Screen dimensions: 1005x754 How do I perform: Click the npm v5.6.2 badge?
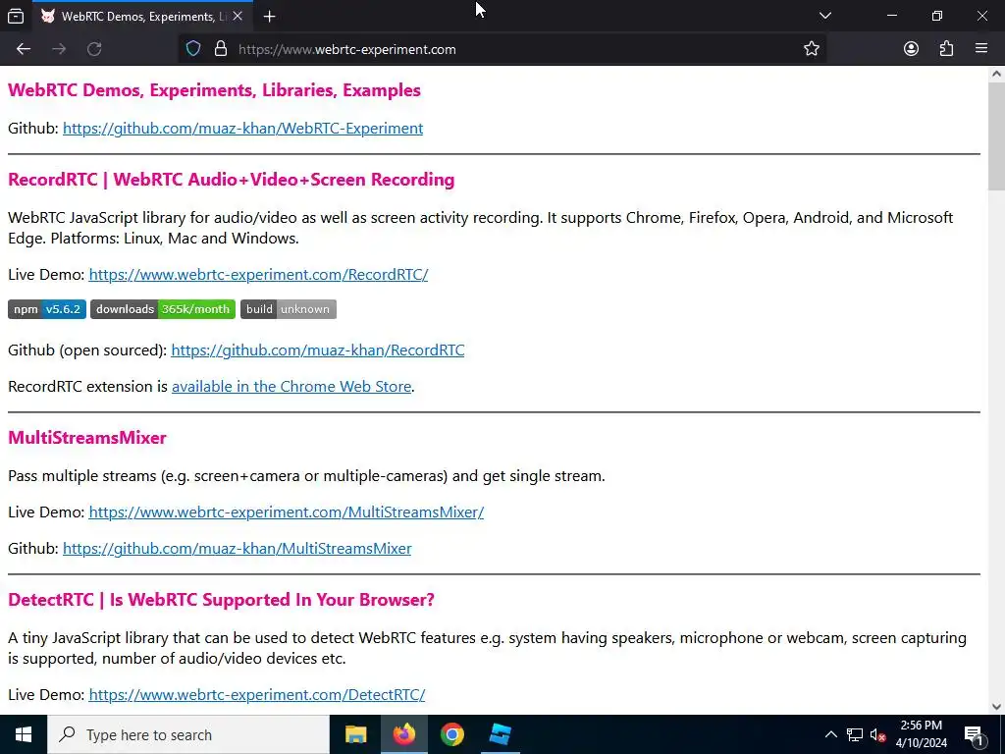point(47,309)
